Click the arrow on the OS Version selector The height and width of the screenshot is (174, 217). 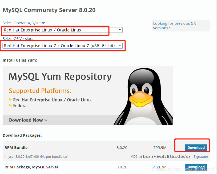point(120,46)
